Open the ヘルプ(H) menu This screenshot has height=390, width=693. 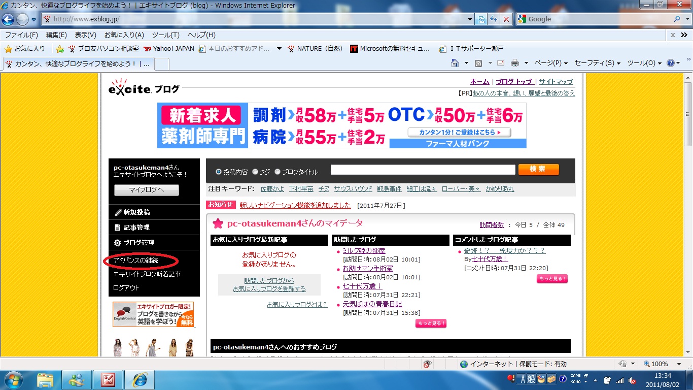tap(201, 35)
